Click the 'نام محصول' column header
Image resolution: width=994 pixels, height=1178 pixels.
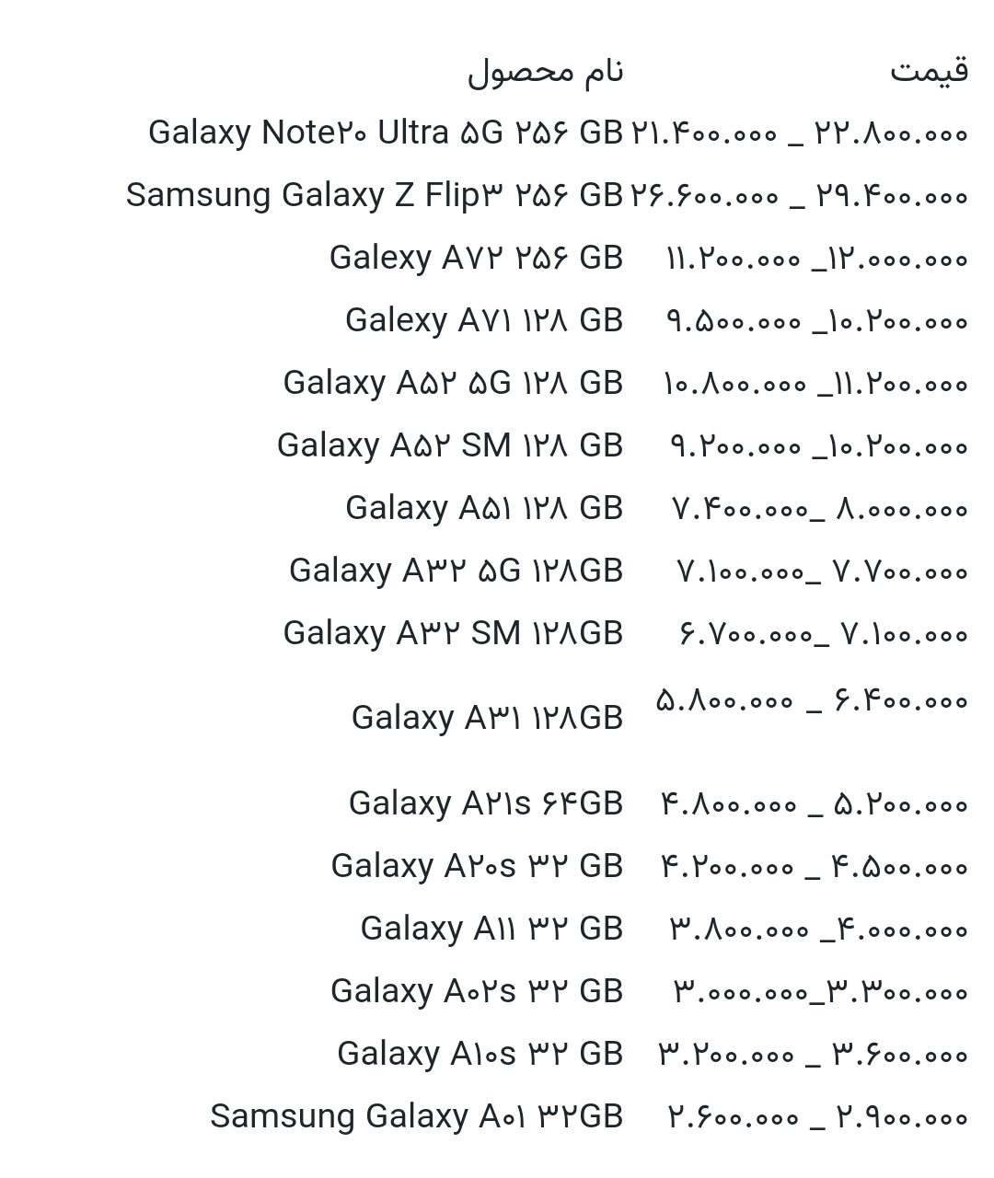[x=545, y=72]
